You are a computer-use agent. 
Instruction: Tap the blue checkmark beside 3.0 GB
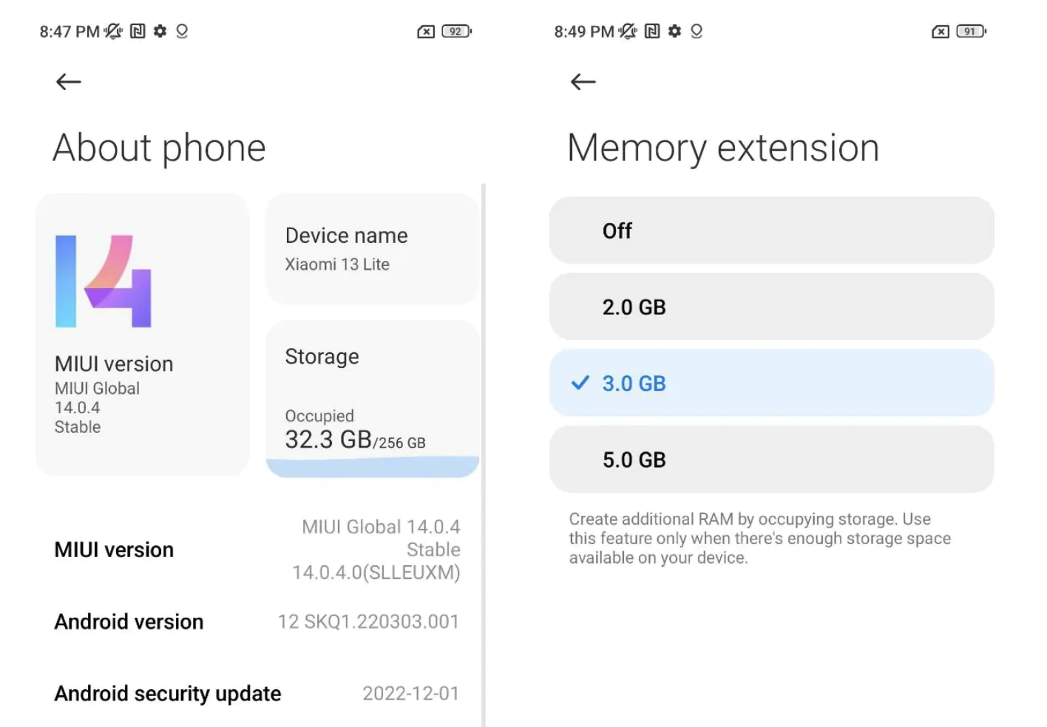[580, 383]
